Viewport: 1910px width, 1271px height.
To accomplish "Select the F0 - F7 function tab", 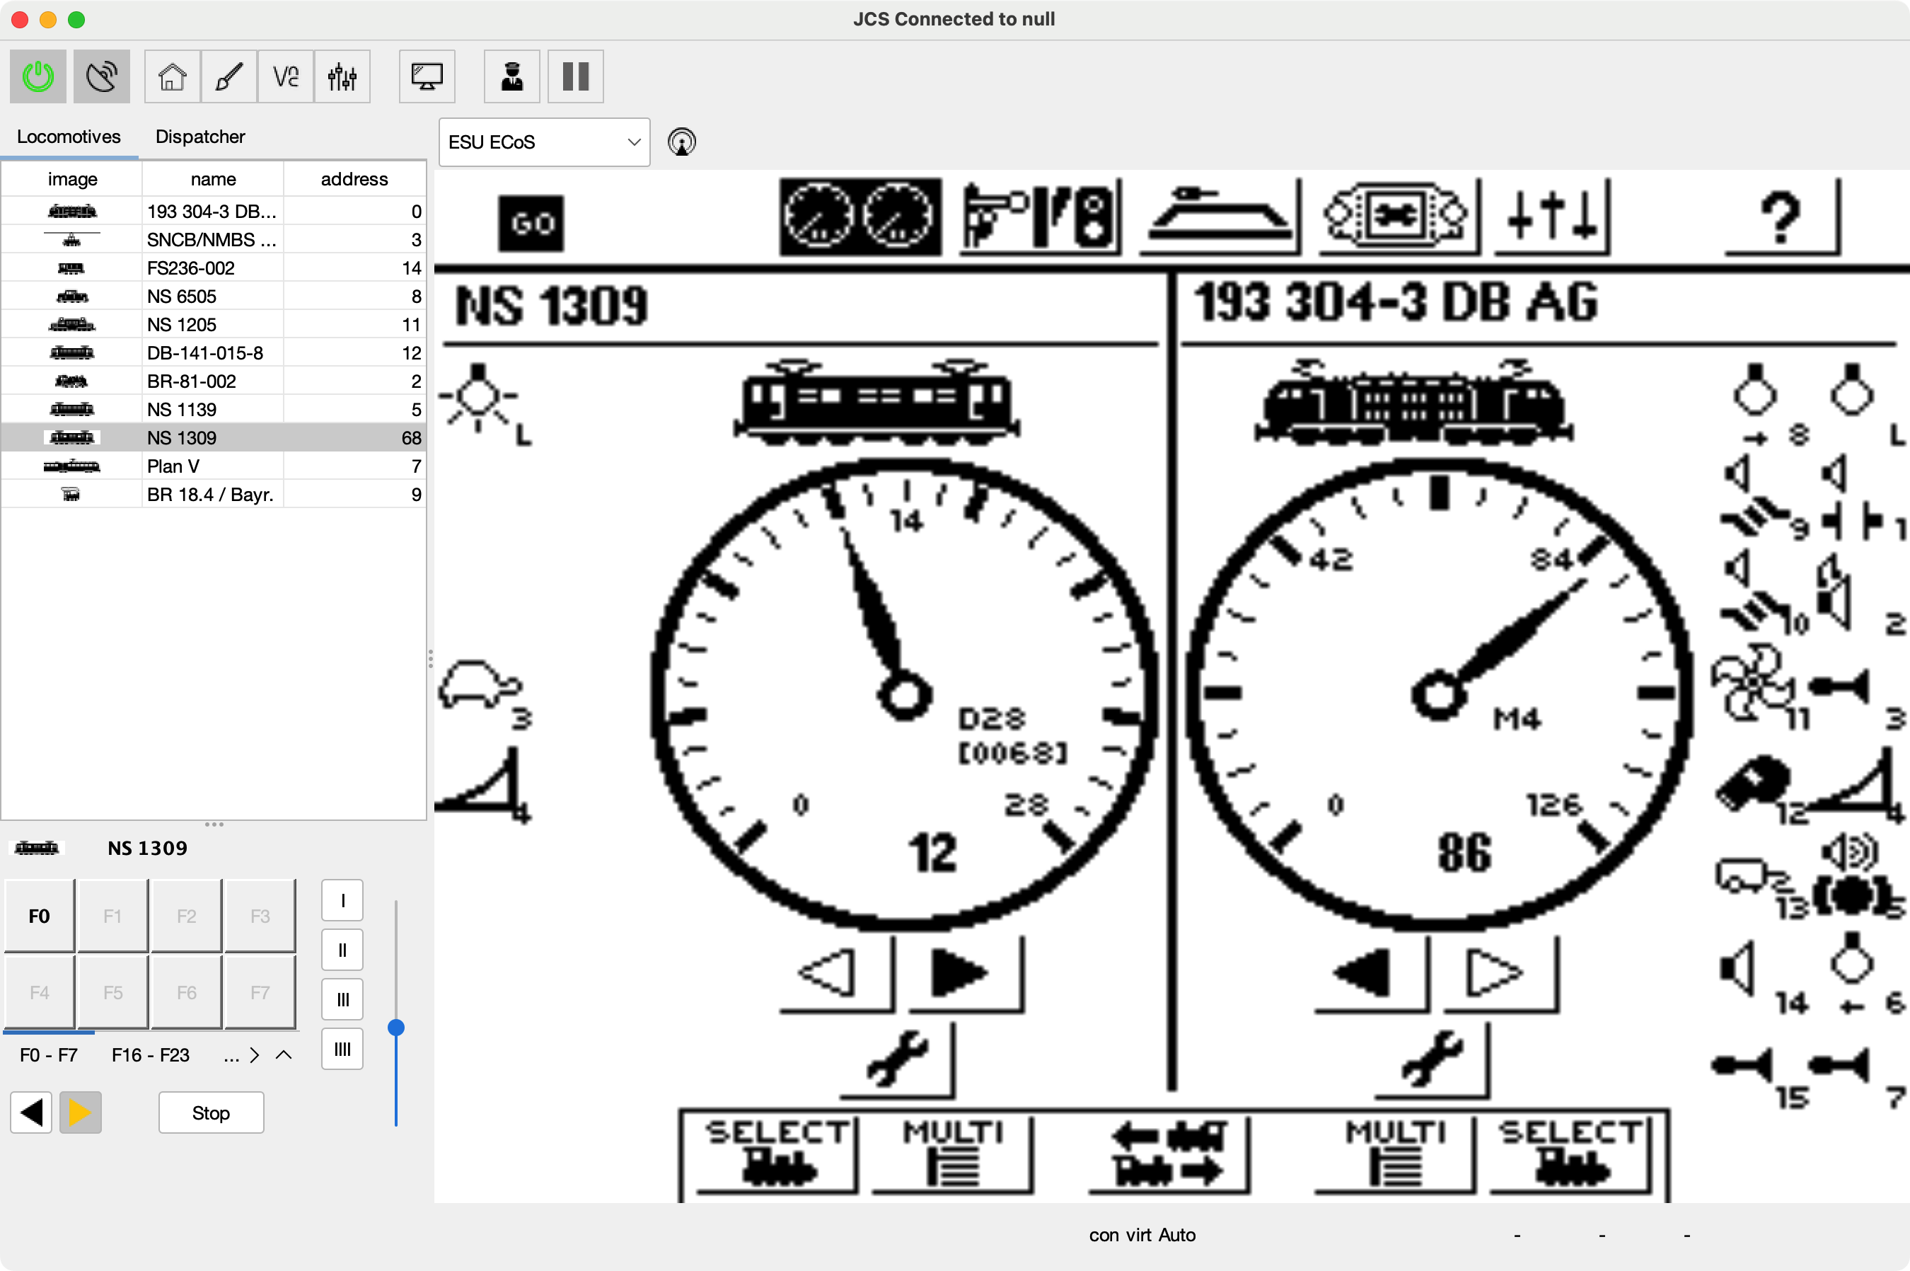I will click(49, 1054).
